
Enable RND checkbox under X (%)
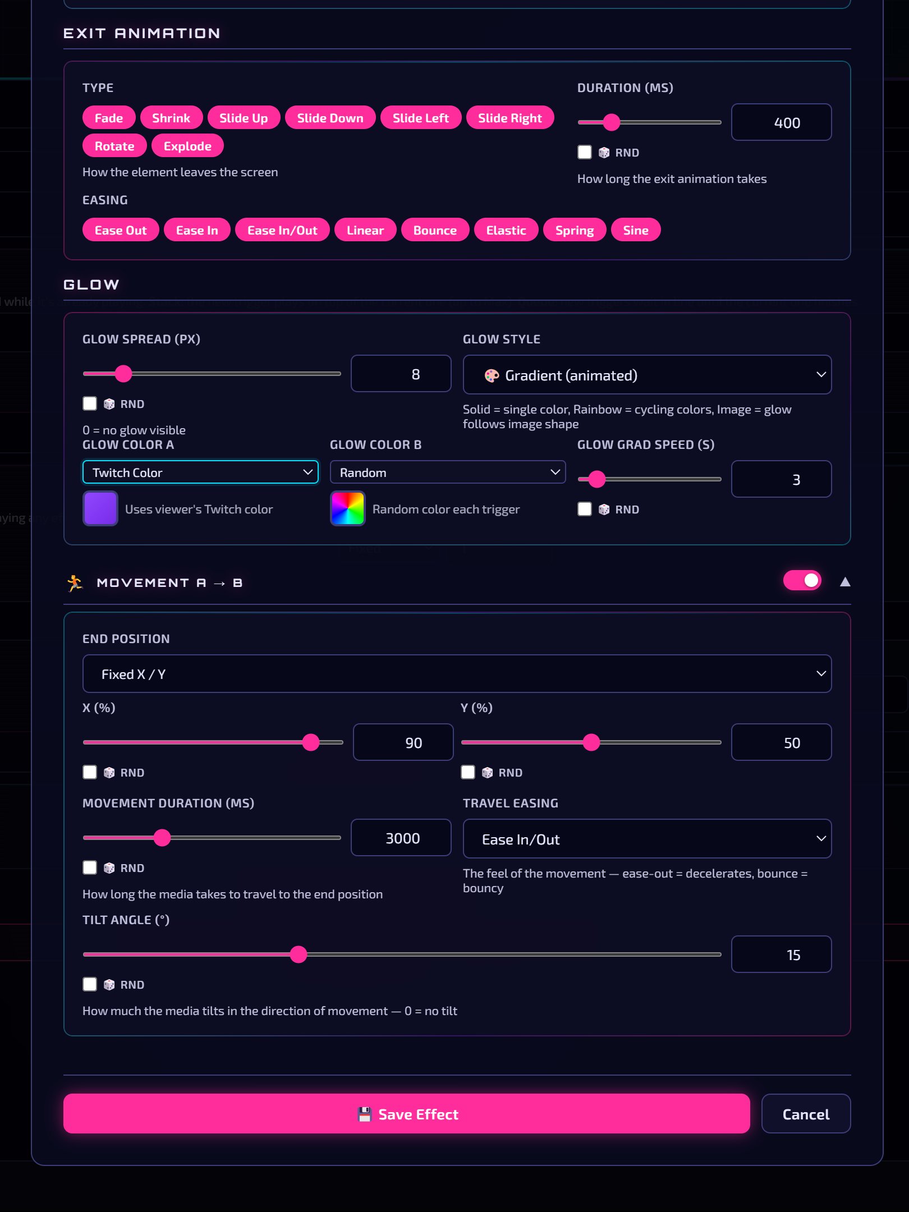[90, 773]
